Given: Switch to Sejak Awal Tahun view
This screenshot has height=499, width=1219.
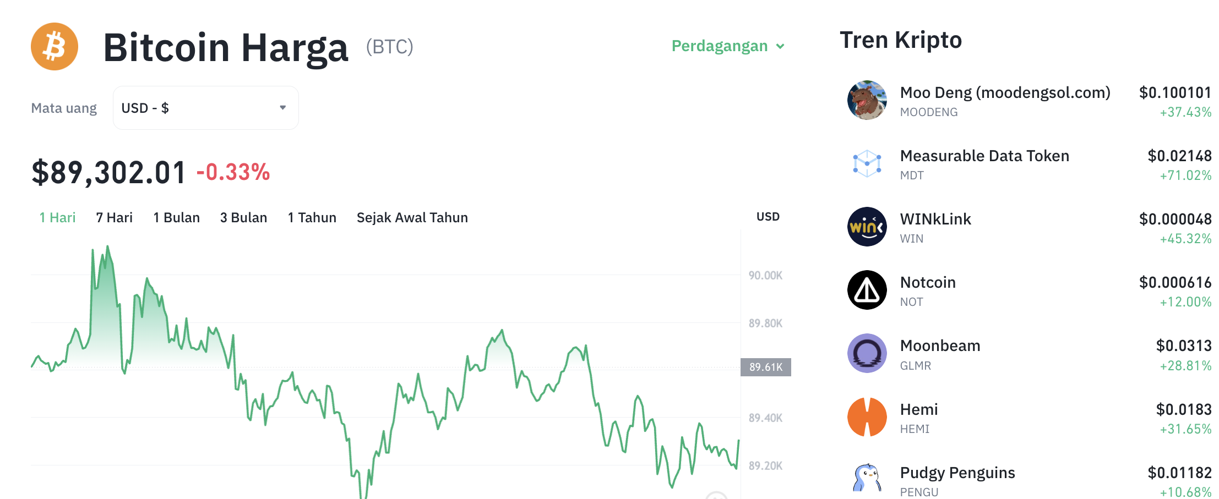Looking at the screenshot, I should (x=412, y=218).
